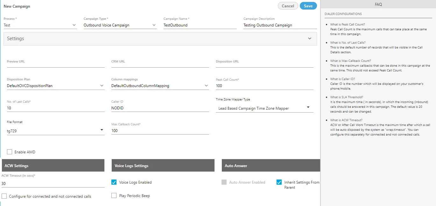The image size is (436, 206).
Task: Open the File Format dropdown tg729
Action: tap(56, 130)
